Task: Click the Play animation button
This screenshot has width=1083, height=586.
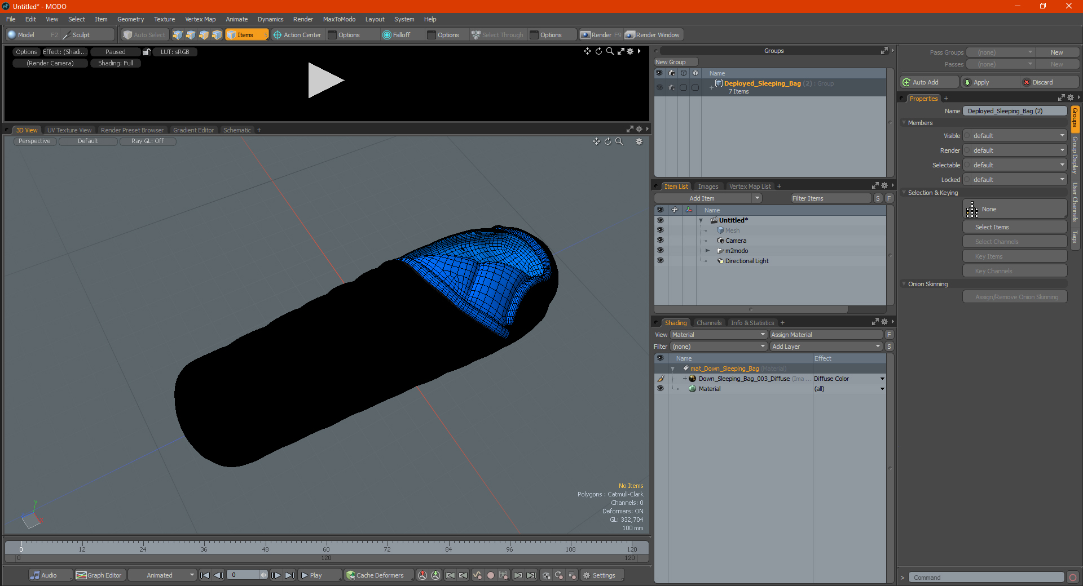Action: click(x=319, y=575)
